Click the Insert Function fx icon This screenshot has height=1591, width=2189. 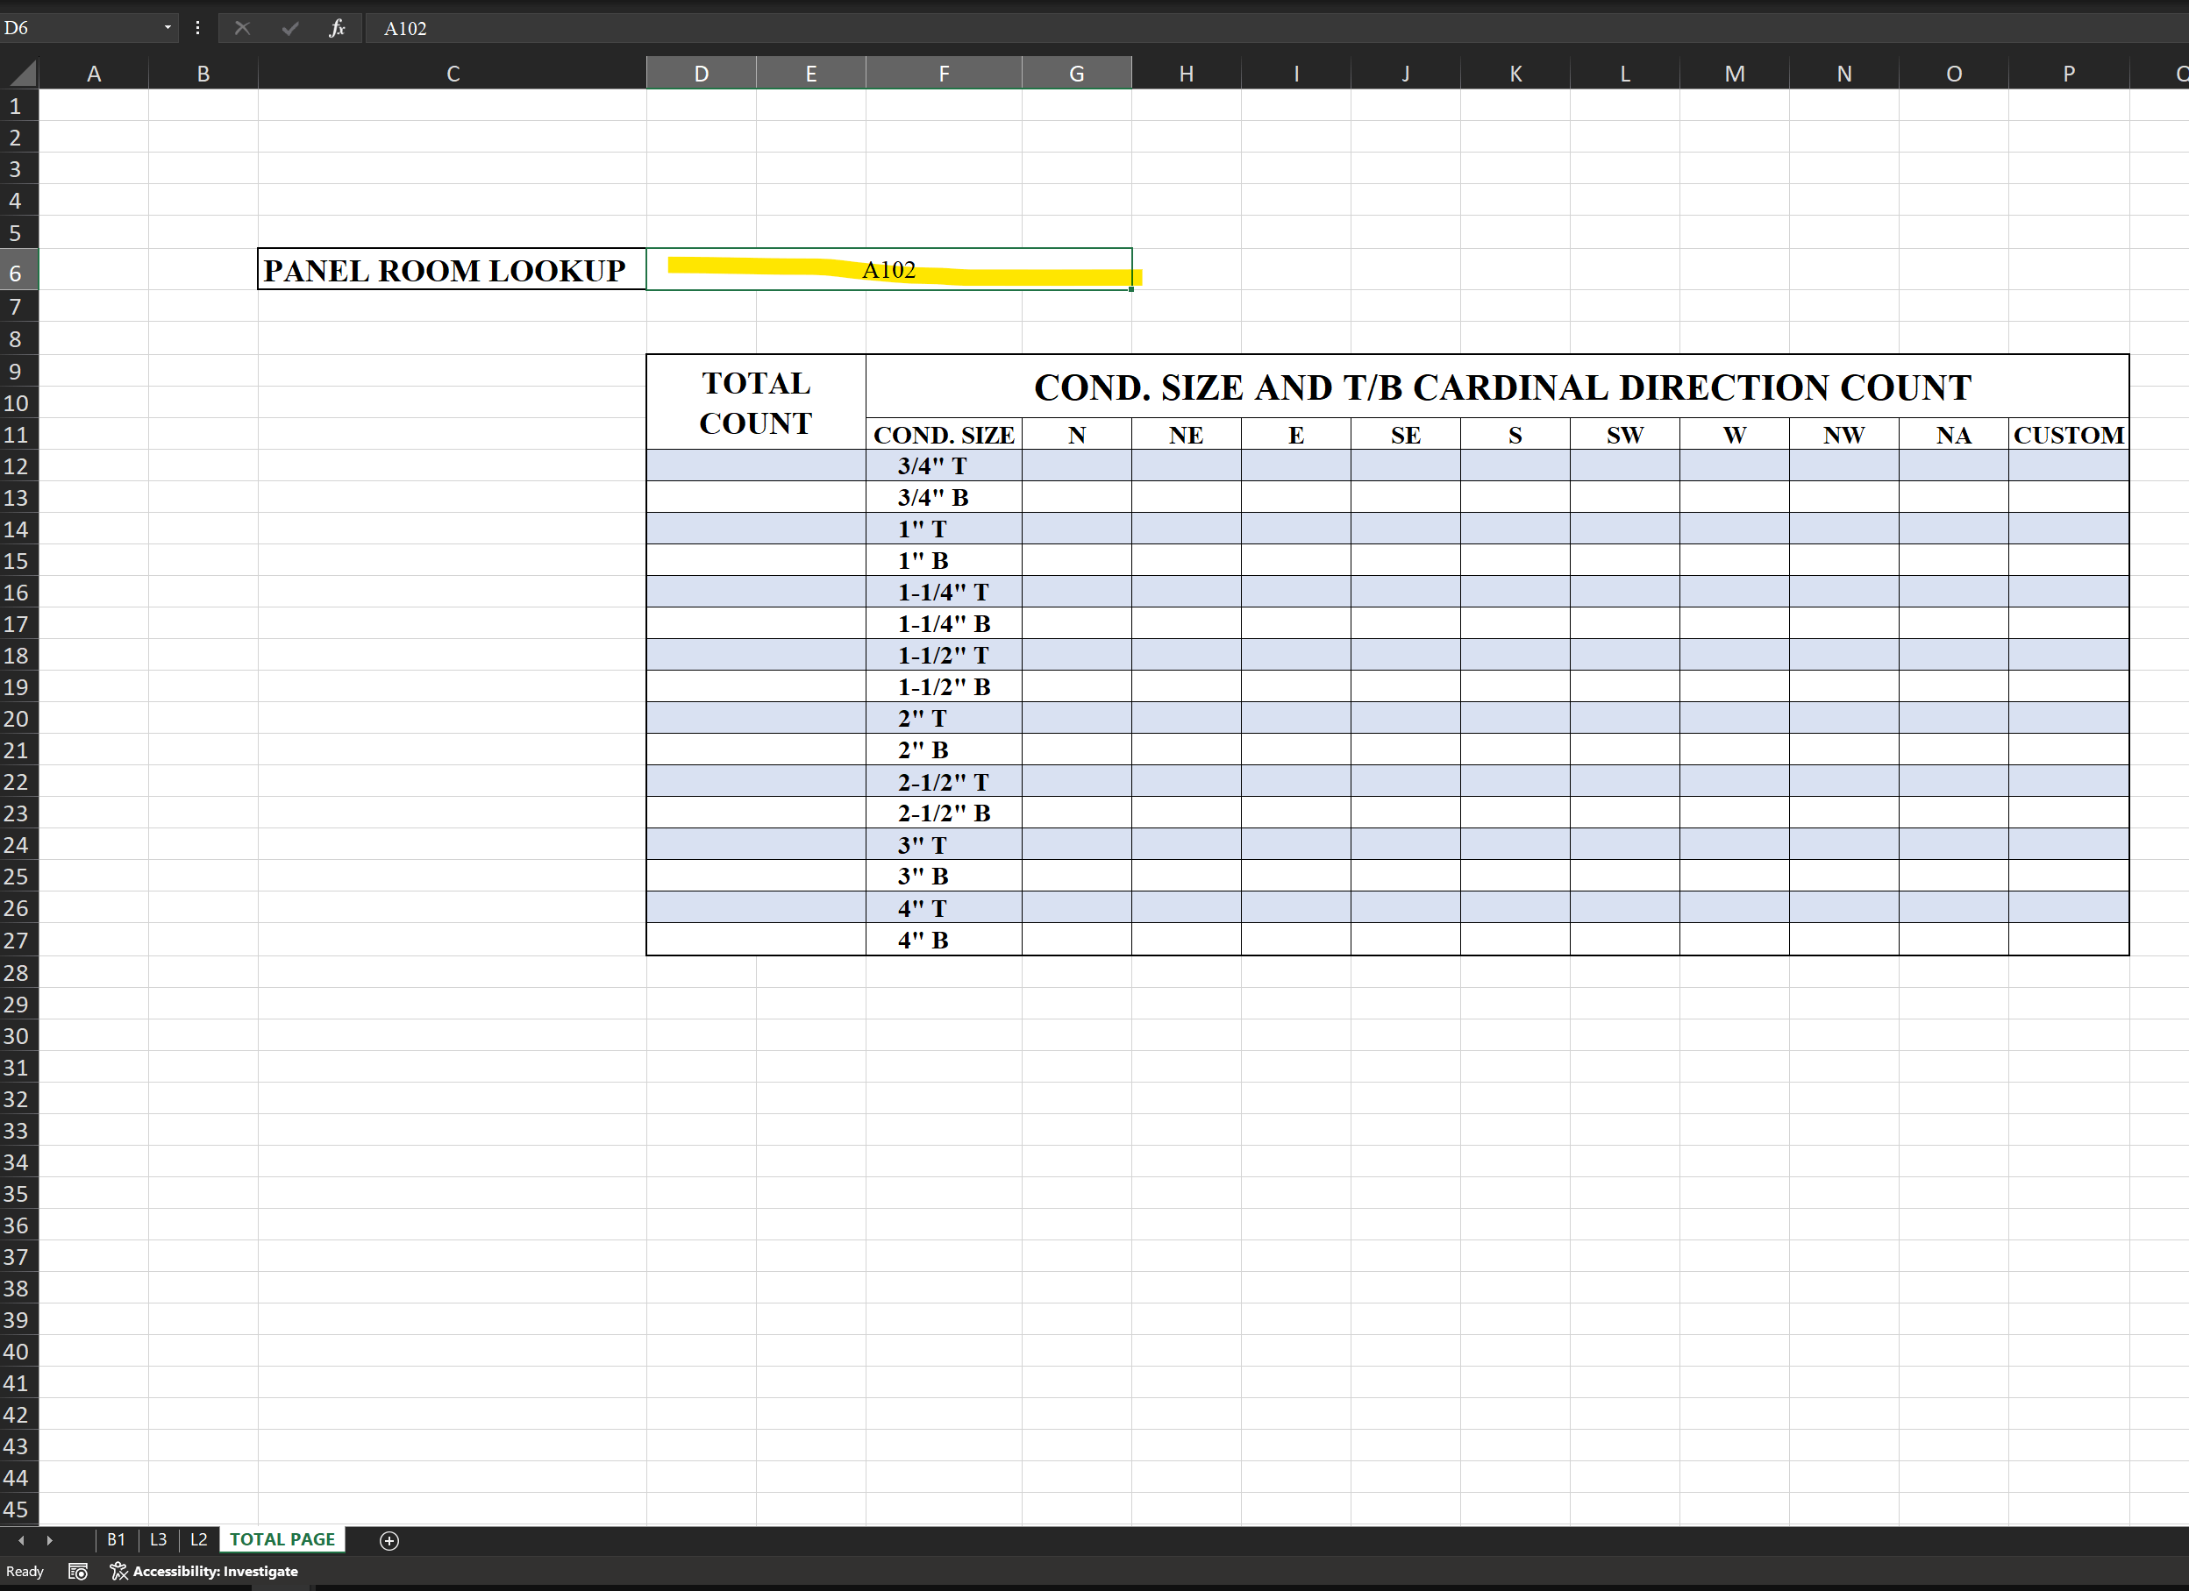(x=337, y=28)
